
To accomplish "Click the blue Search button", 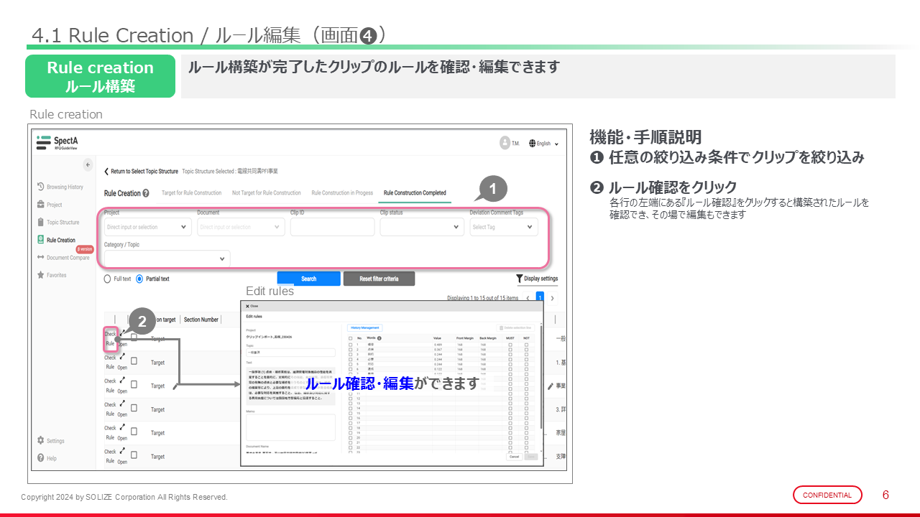I will (308, 279).
